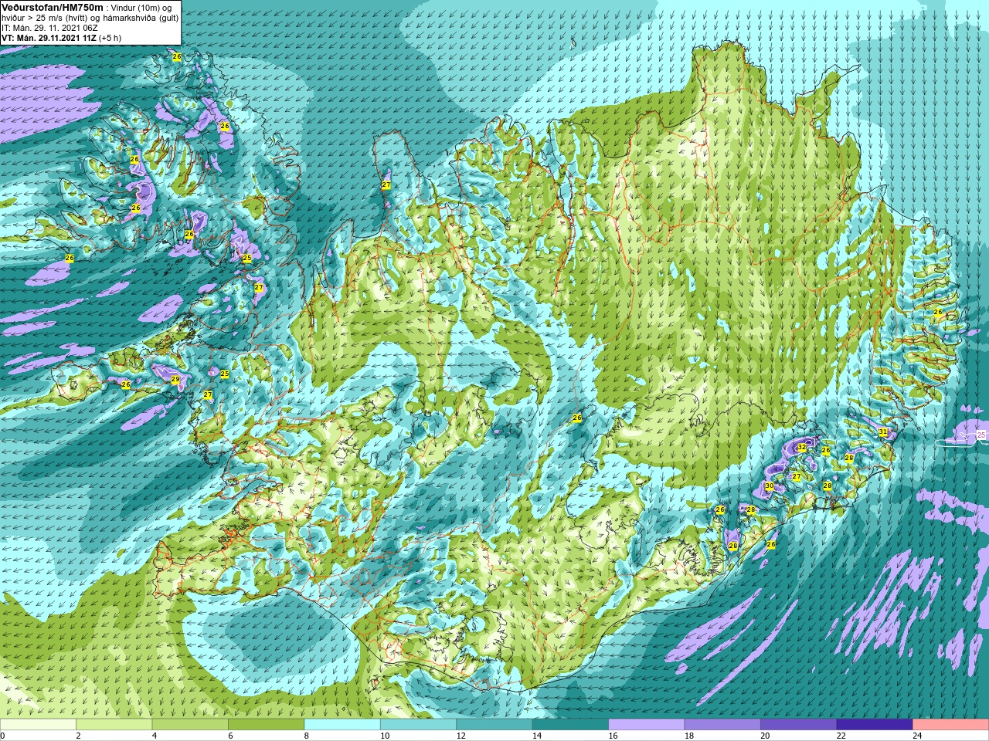Click the scale tick label 24
The height and width of the screenshot is (741, 989).
point(918,736)
